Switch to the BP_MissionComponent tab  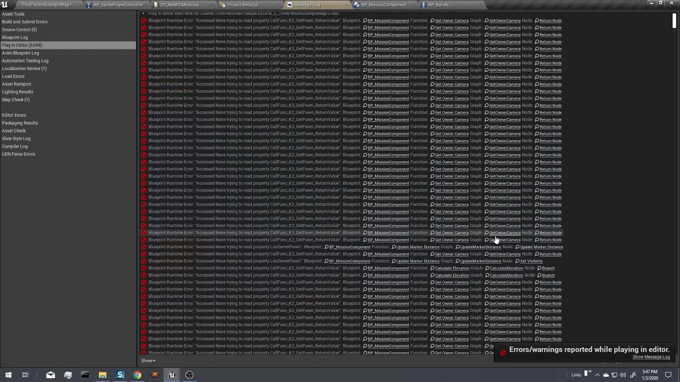click(384, 5)
